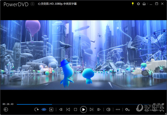Minimize the PowerDVD window
Image resolution: width=167 pixels, height=115 pixels.
pyautogui.click(x=151, y=4)
